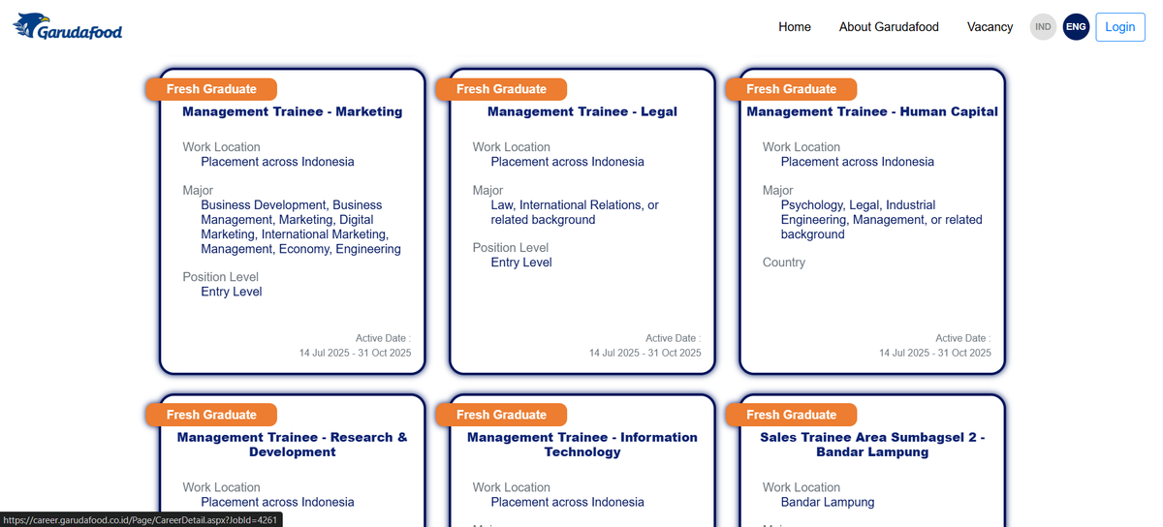Click Fresh Graduate badge on Information Technology card

click(501, 415)
